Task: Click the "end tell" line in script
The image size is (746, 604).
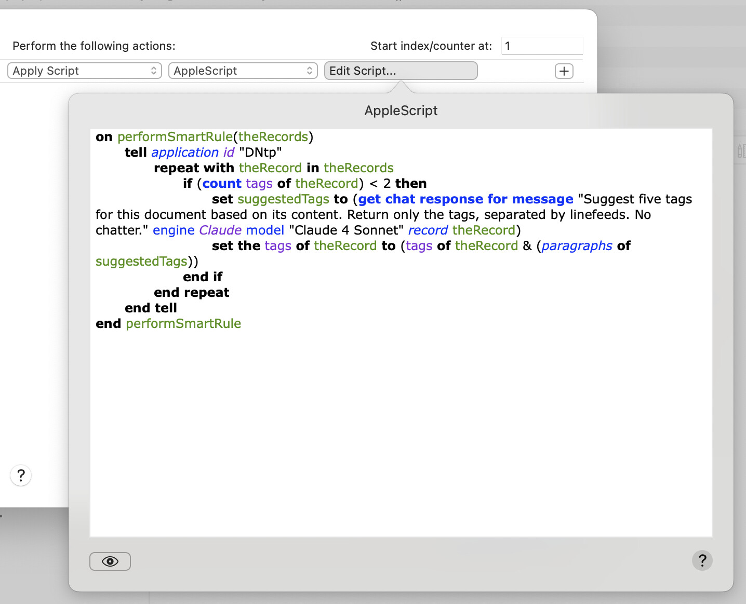Action: pos(151,308)
